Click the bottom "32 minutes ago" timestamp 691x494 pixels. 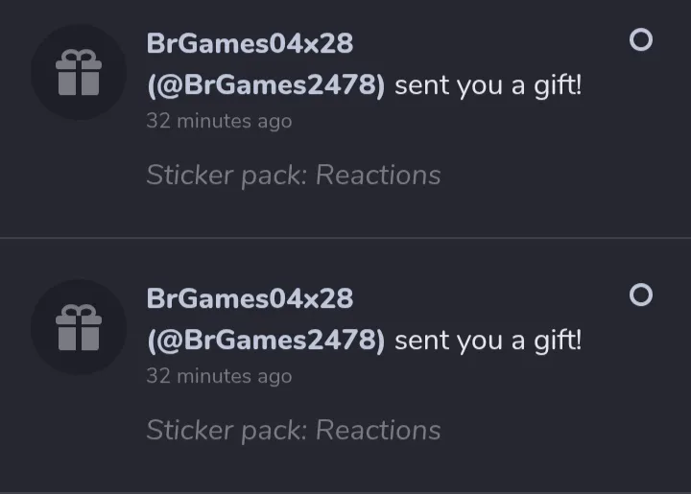tap(219, 376)
